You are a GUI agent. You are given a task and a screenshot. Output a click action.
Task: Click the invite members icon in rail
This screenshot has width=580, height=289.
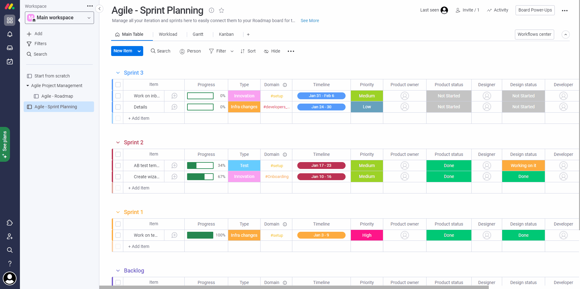(x=10, y=236)
